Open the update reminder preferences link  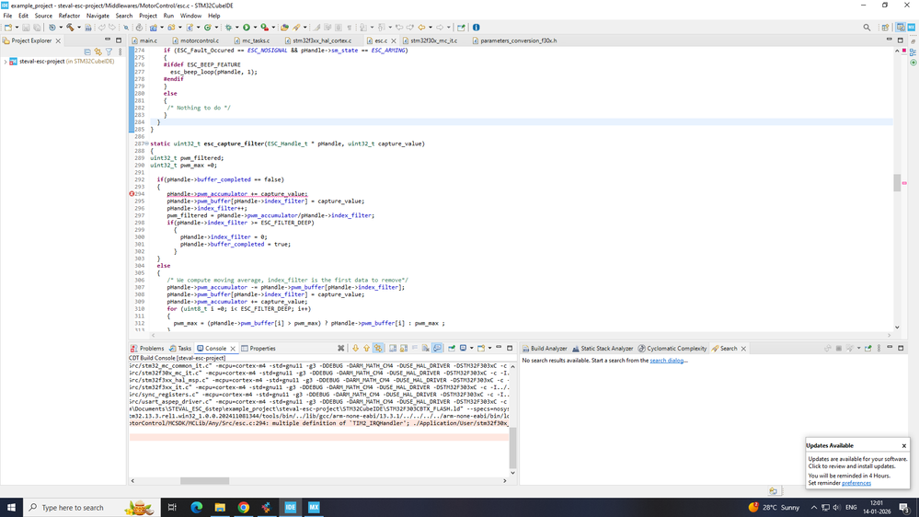pyautogui.click(x=856, y=483)
